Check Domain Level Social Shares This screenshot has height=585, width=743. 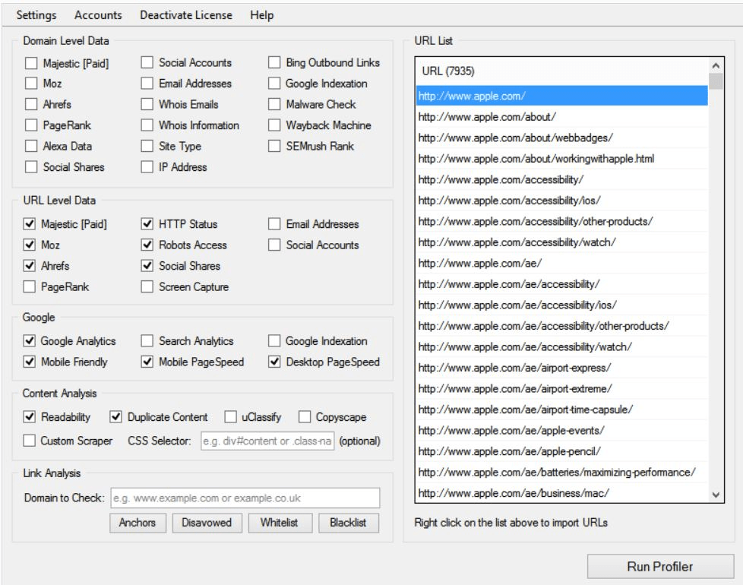[31, 166]
